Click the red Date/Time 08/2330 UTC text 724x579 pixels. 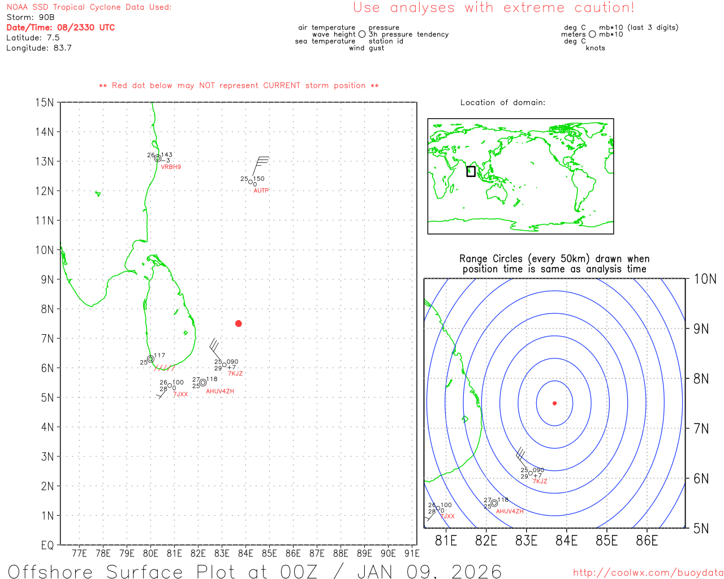(61, 27)
